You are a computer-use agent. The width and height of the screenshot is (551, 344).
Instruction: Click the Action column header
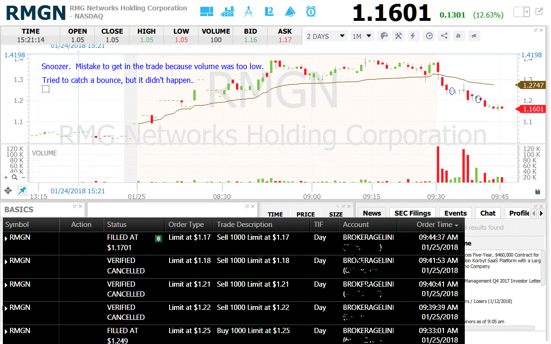[x=81, y=225]
